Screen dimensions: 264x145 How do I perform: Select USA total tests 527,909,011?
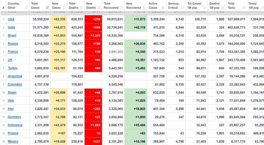(x=236, y=19)
